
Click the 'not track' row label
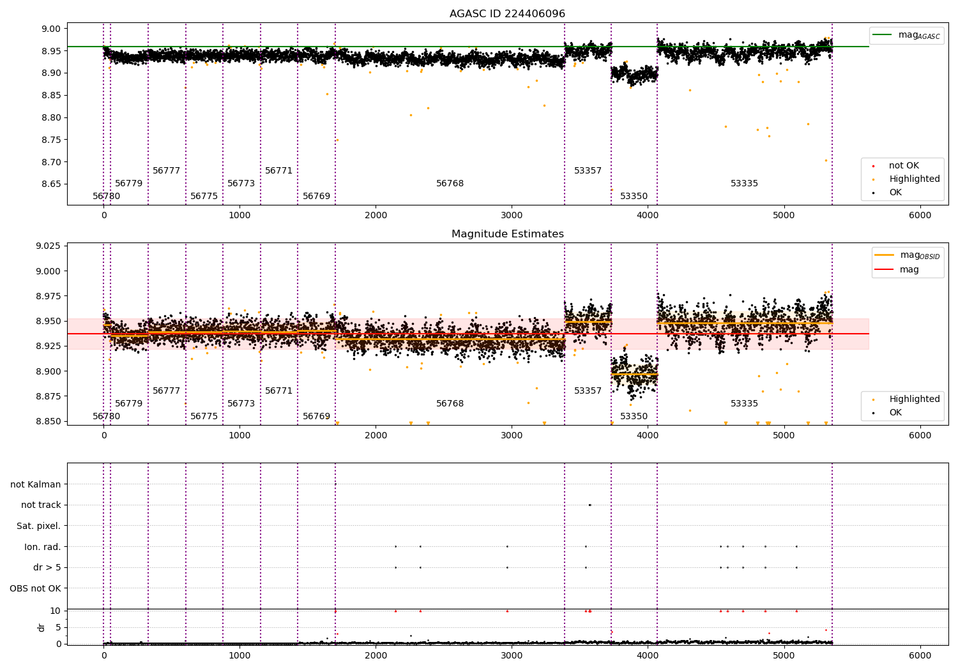point(41,505)
